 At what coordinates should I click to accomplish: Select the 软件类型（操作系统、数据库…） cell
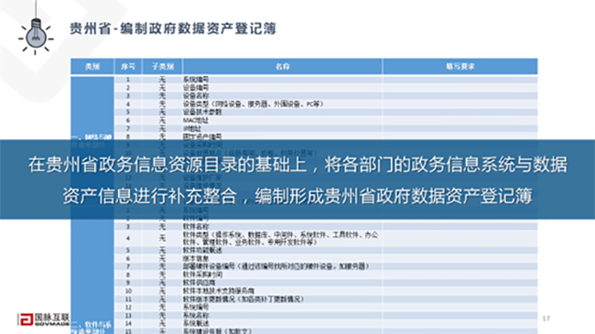(282, 238)
